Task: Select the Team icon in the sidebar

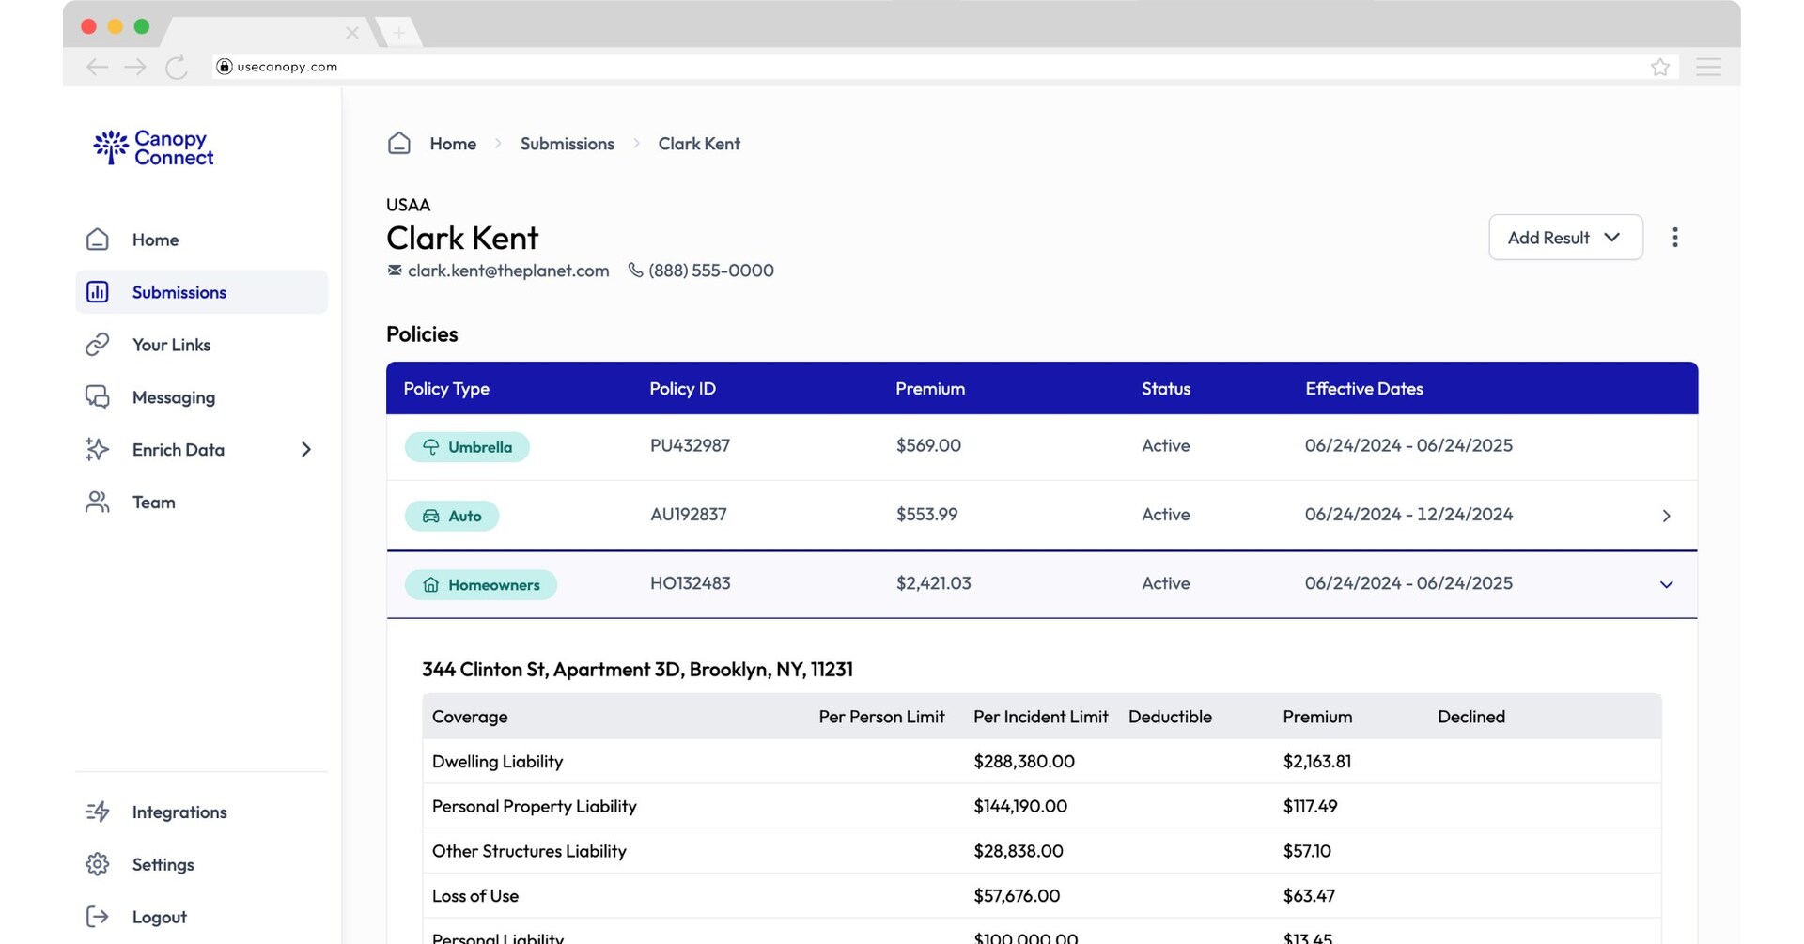Action: (x=98, y=502)
